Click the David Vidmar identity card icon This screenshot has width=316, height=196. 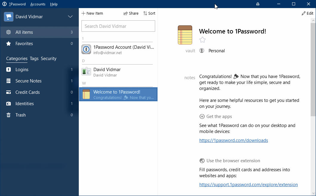coord(86,71)
